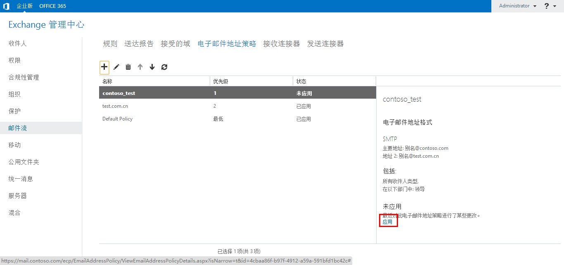Edit the selected policy with pencil icon
The image size is (564, 265).
tap(116, 67)
